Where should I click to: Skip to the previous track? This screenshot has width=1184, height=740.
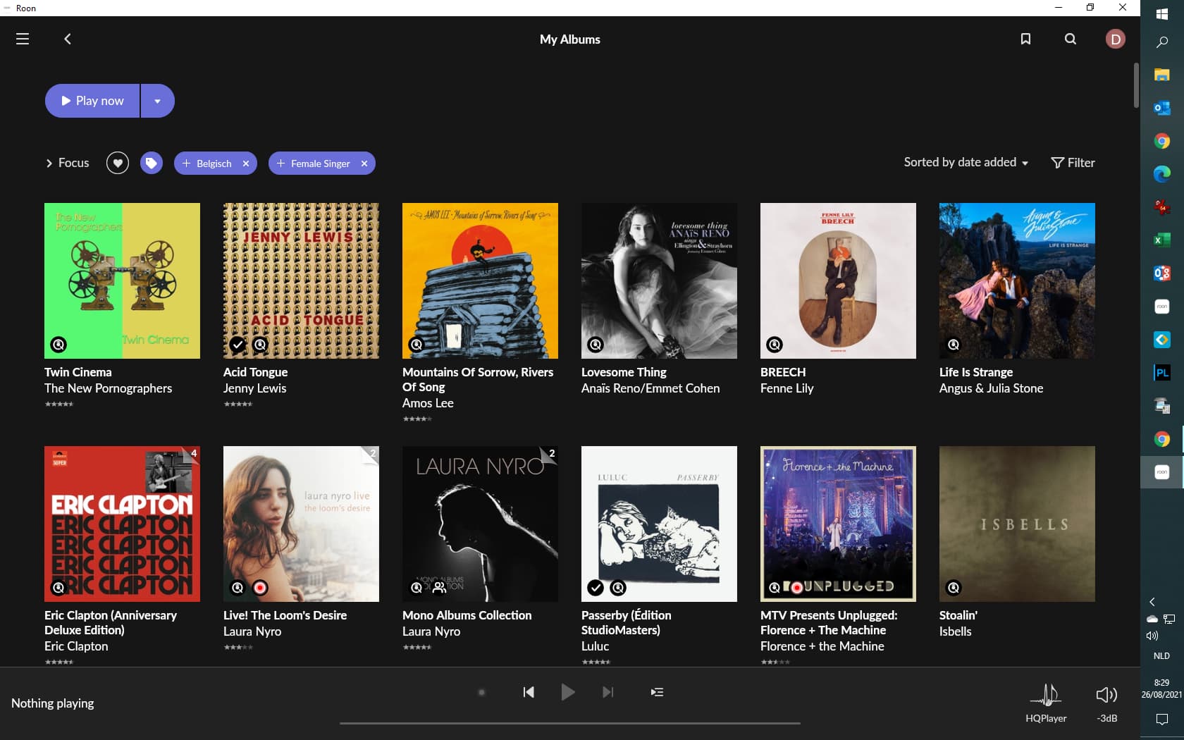(x=529, y=692)
